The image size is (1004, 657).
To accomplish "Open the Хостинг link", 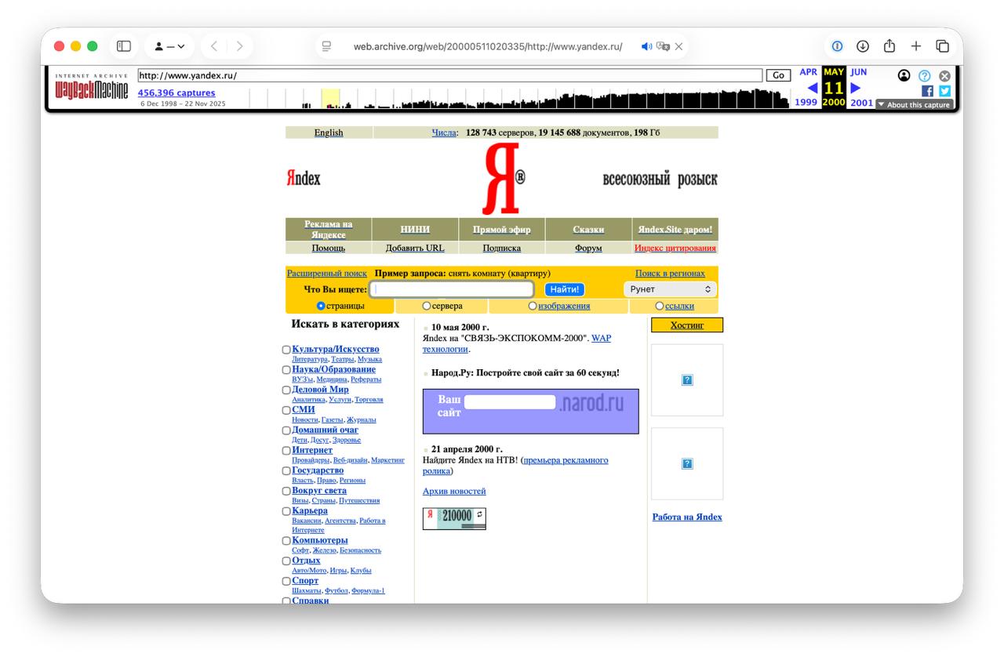I will pos(687,325).
